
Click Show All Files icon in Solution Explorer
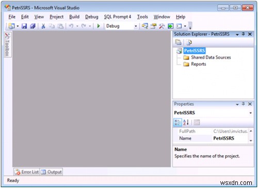(x=189, y=42)
